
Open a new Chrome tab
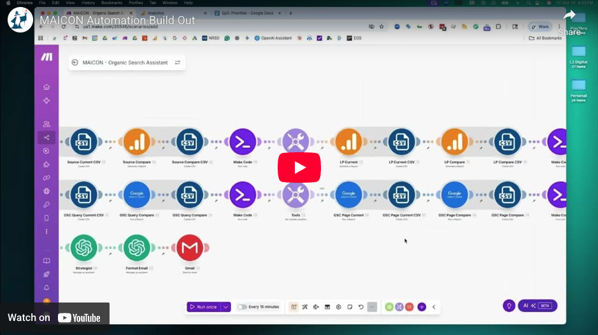tap(290, 13)
